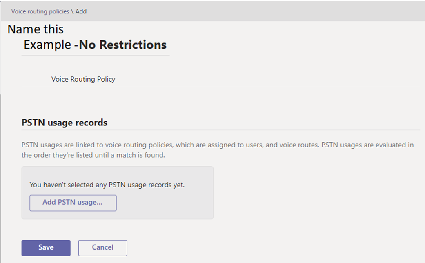Click the gray breadcrumb header bar
The image size is (425, 263).
coord(245,11)
